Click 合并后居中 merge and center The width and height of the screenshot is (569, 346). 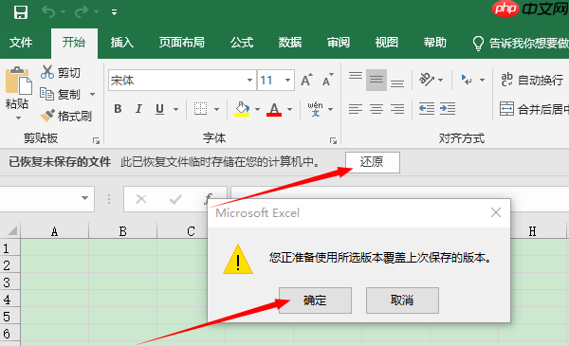[534, 109]
